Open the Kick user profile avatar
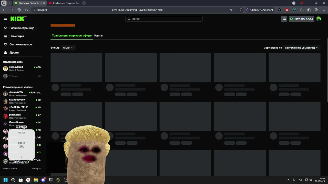 (319, 19)
